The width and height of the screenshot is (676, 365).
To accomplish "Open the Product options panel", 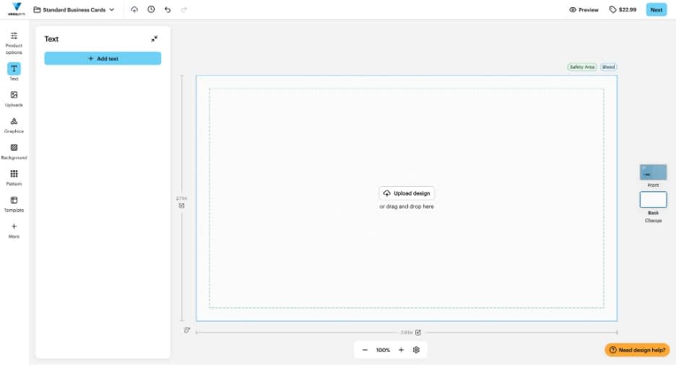I will tap(14, 43).
